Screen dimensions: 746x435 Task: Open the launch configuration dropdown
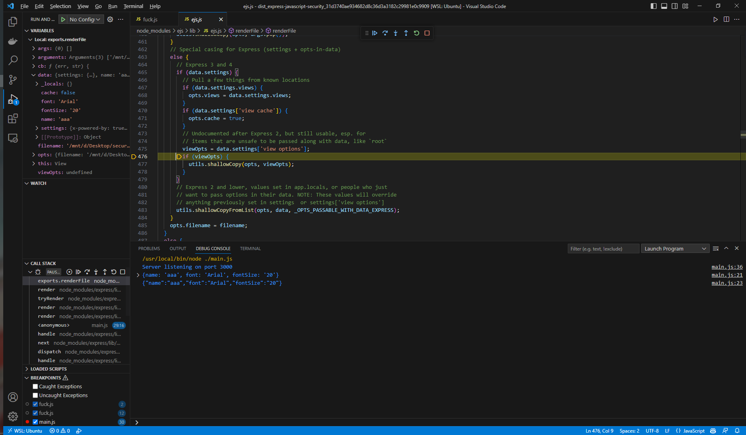(x=85, y=19)
